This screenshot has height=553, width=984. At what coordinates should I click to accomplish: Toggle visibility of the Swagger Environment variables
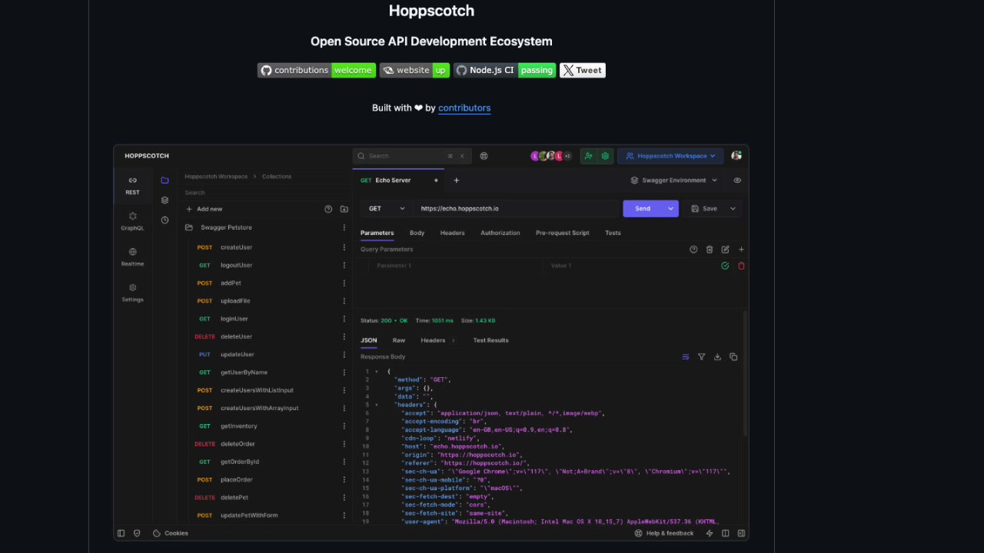[737, 180]
